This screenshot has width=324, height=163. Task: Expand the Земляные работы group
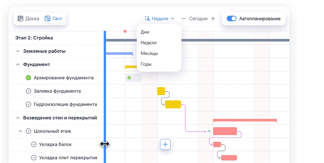coord(18,51)
